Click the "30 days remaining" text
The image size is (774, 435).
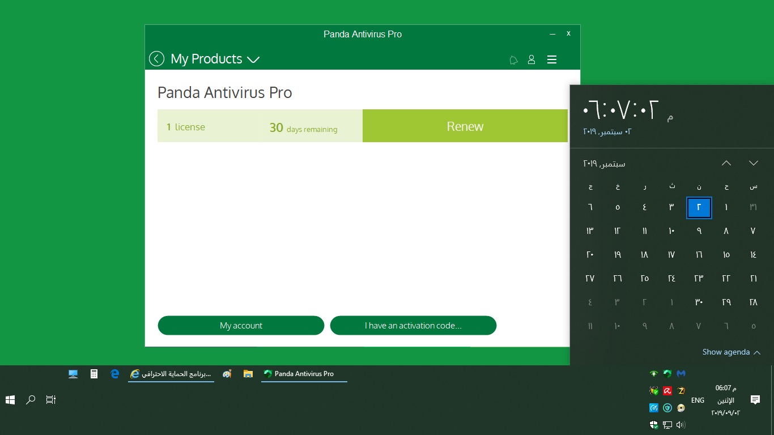[303, 128]
